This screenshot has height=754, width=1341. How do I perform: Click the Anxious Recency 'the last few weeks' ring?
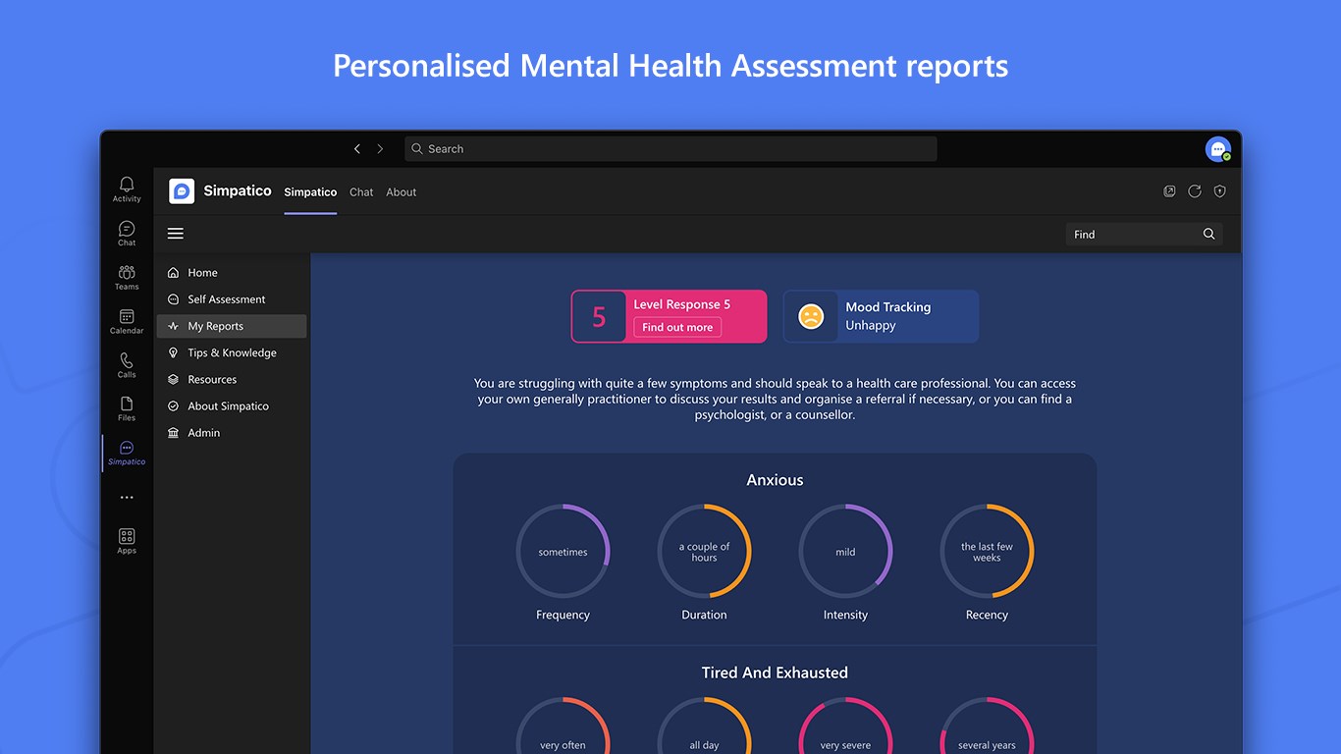pos(988,552)
